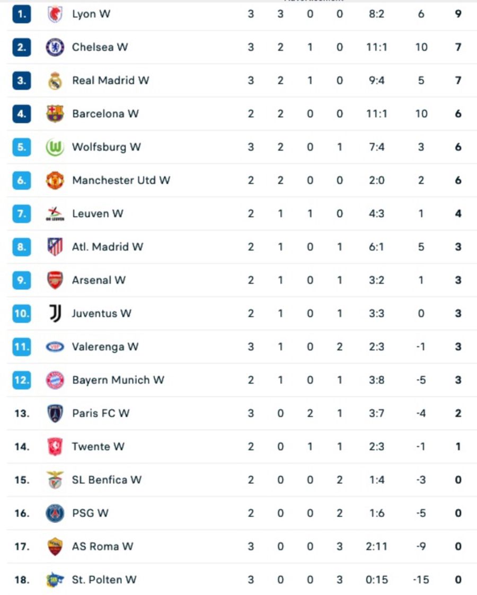
Task: Click the Chelsea W club badge
Action: click(56, 47)
